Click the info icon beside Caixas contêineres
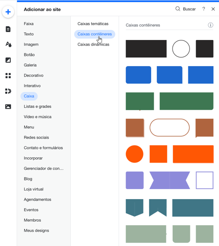219x246 pixels. 210,25
